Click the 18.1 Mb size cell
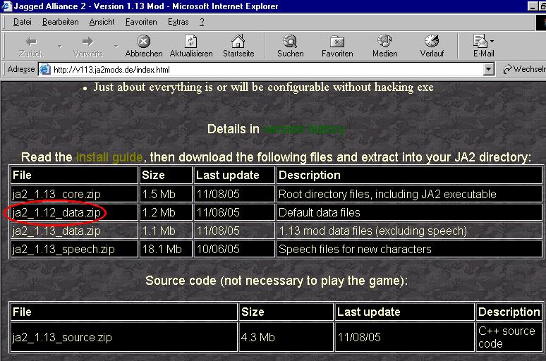The image size is (546, 361). (x=166, y=250)
